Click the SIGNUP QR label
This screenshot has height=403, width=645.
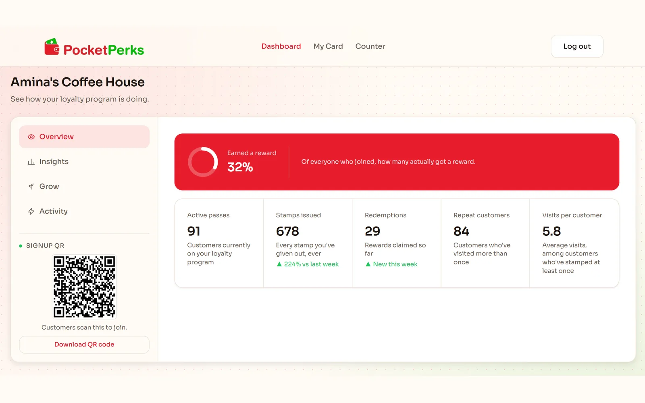coord(45,246)
